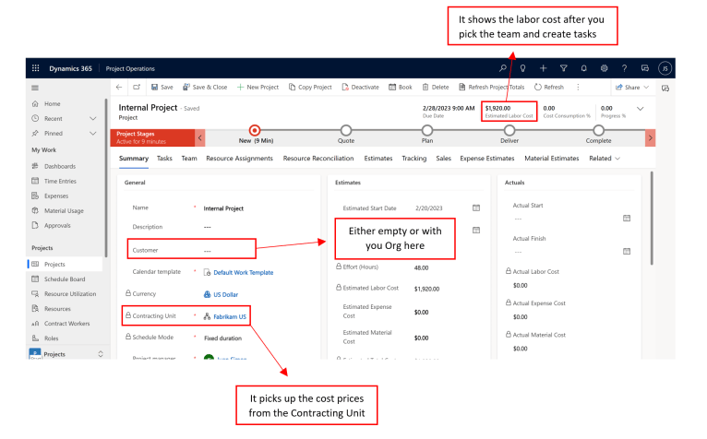
Task: Select the Deliver stage marker
Action: pyautogui.click(x=509, y=131)
